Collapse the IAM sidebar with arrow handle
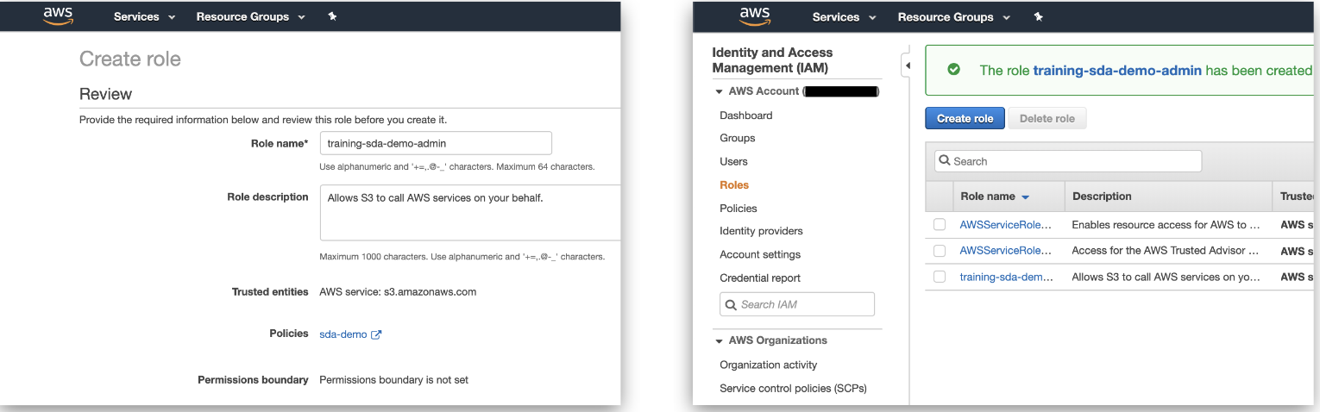 (907, 66)
